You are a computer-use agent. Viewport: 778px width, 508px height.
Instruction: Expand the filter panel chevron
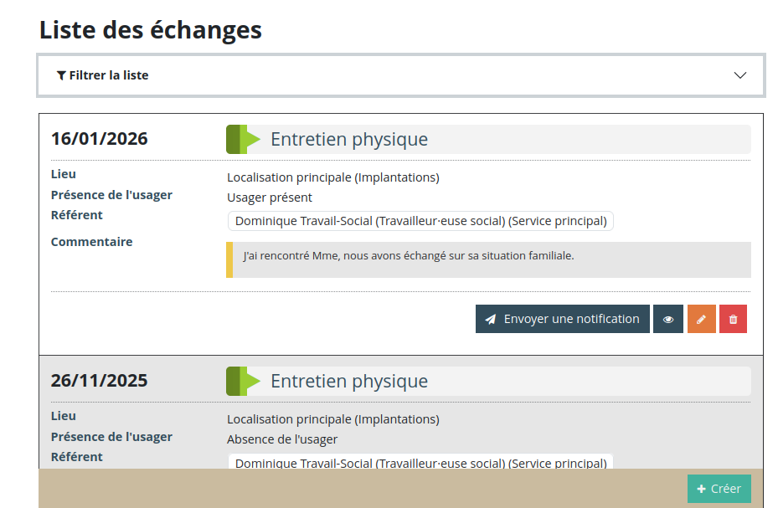(739, 75)
